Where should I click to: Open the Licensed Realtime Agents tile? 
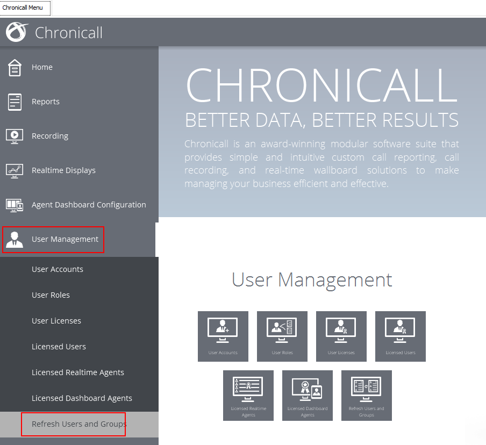tap(248, 396)
